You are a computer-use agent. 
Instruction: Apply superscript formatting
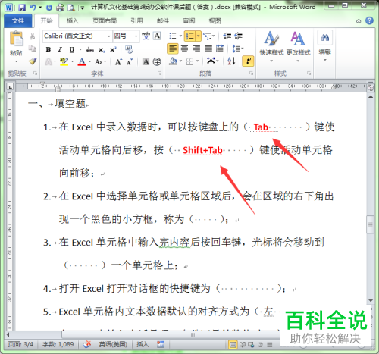(x=113, y=49)
